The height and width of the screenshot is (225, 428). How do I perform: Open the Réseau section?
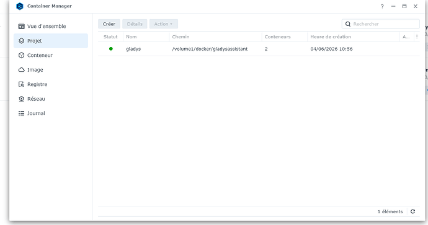click(x=51, y=99)
